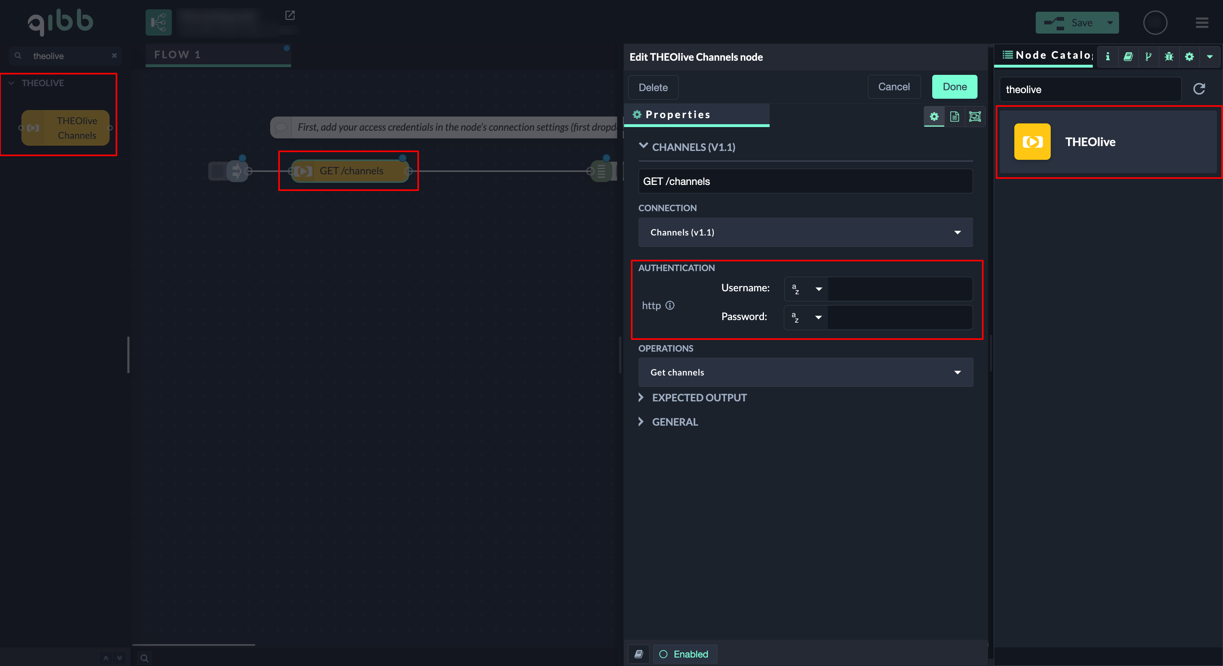Viewport: 1223px width, 666px height.
Task: Click the THEOlive catalog entry icon
Action: click(x=1032, y=142)
